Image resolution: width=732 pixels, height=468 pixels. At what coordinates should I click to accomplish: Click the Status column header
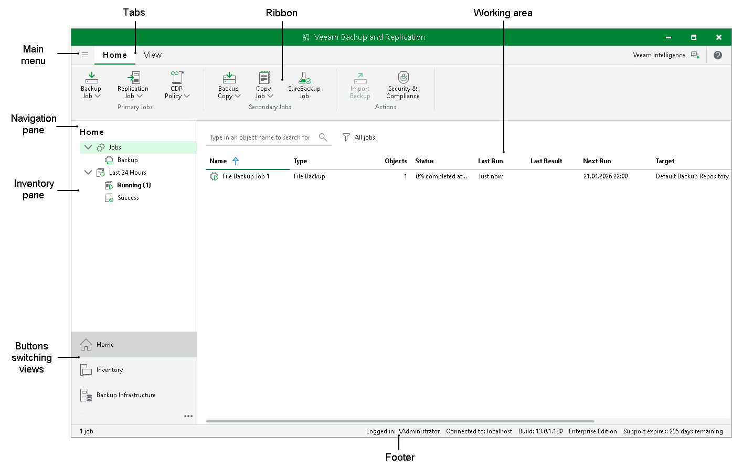pos(425,161)
